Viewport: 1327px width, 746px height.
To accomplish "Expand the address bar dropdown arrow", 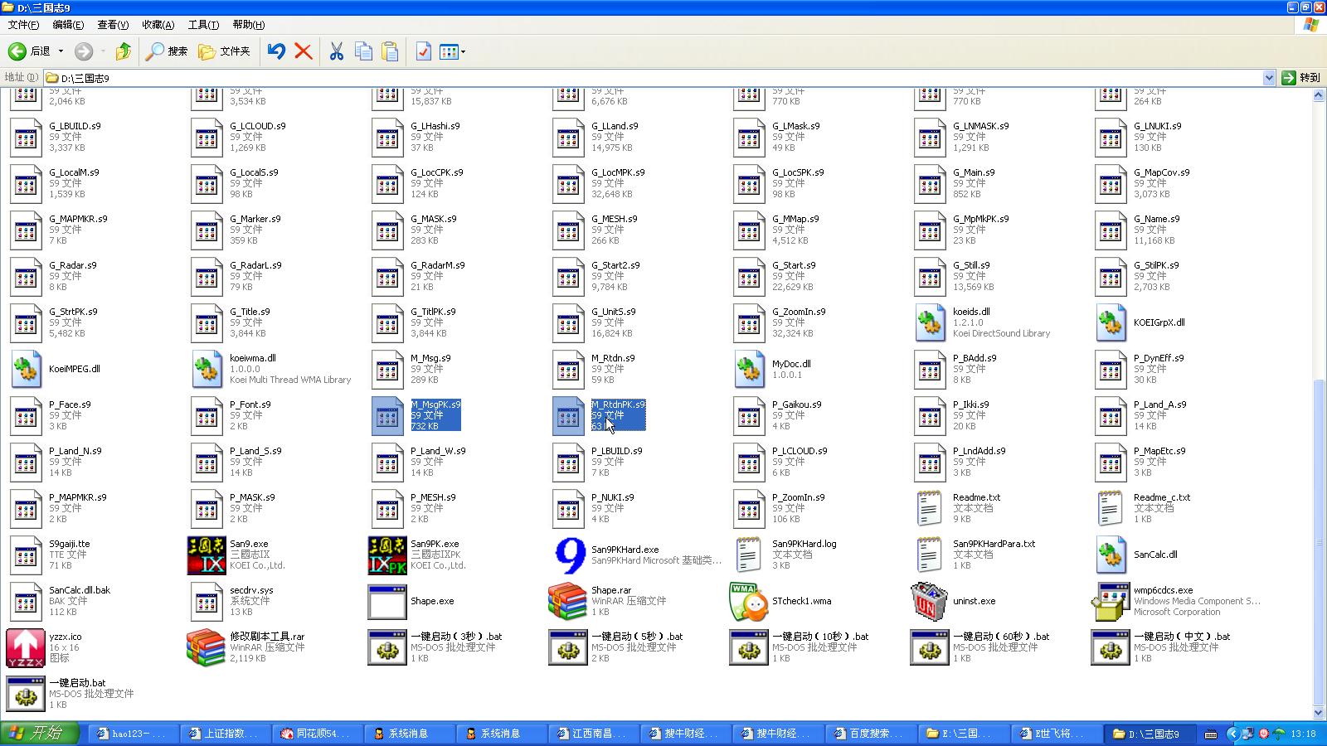I will point(1268,78).
